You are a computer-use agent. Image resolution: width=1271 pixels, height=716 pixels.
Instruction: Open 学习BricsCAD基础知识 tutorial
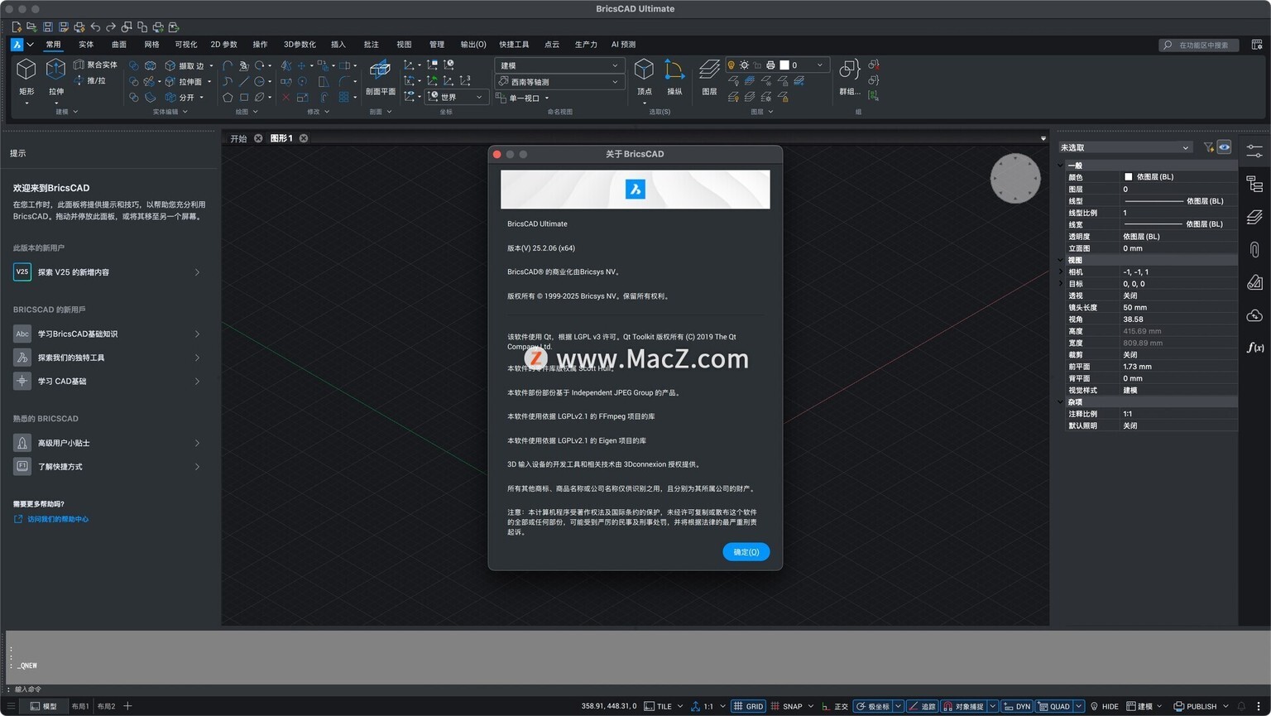click(107, 334)
